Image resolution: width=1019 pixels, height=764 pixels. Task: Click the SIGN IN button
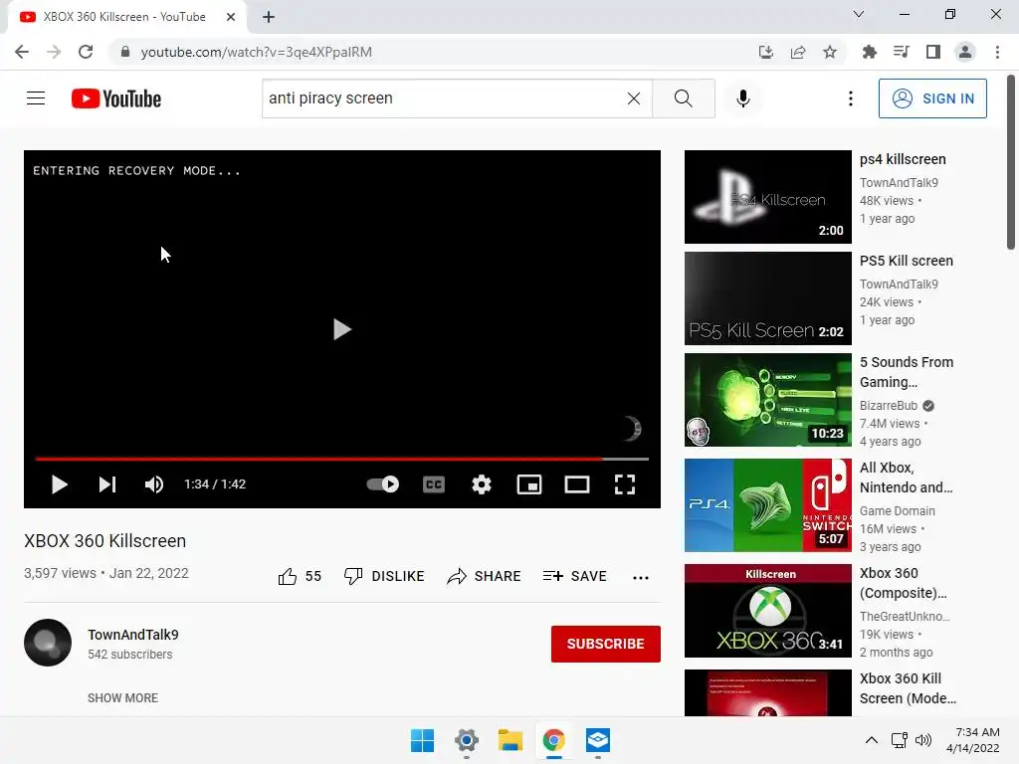coord(931,98)
